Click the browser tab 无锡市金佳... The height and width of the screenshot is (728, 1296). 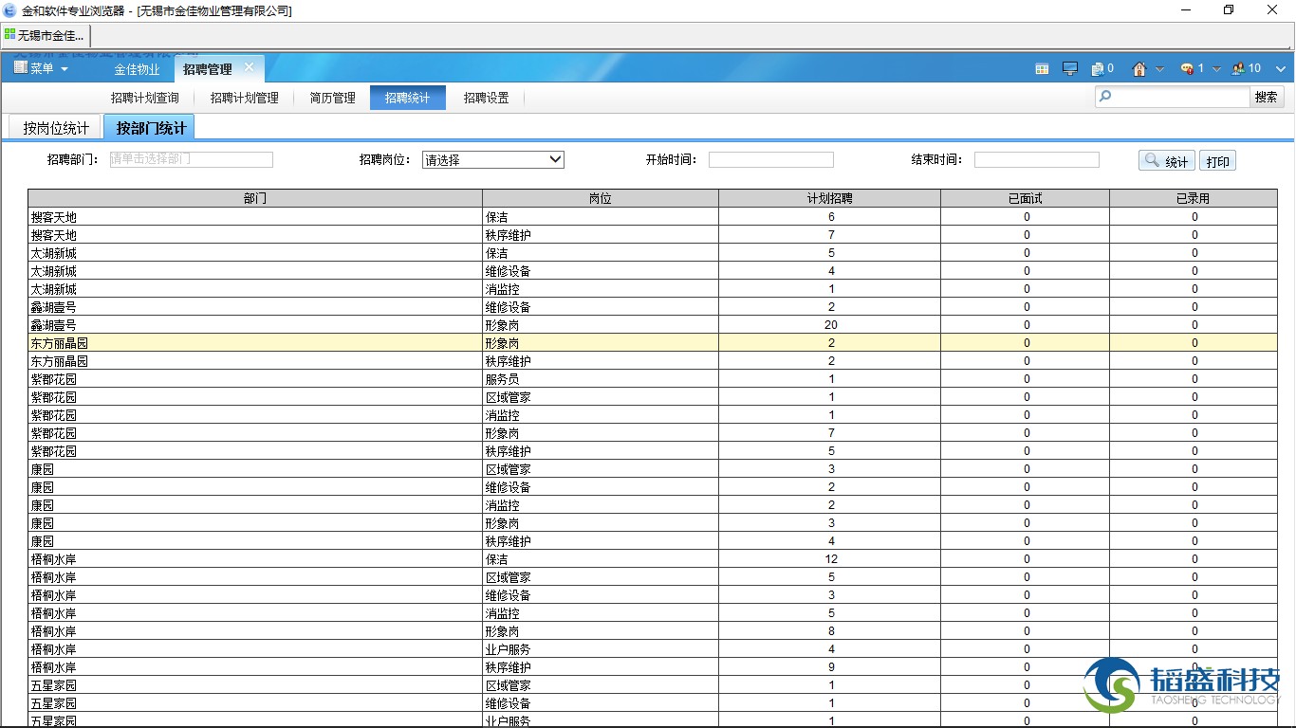(x=45, y=35)
